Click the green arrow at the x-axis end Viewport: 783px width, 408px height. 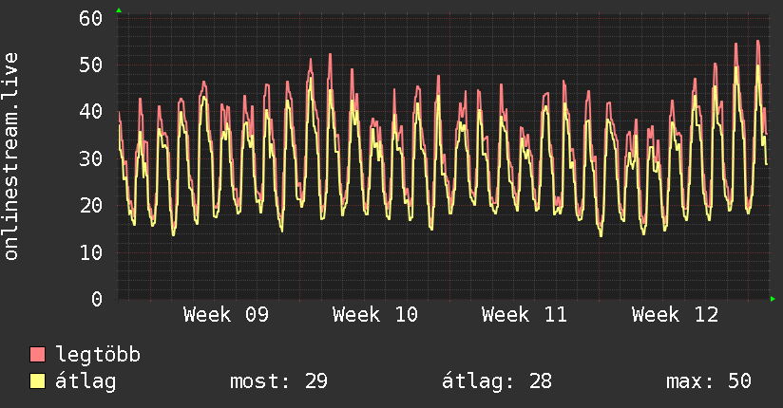point(773,299)
